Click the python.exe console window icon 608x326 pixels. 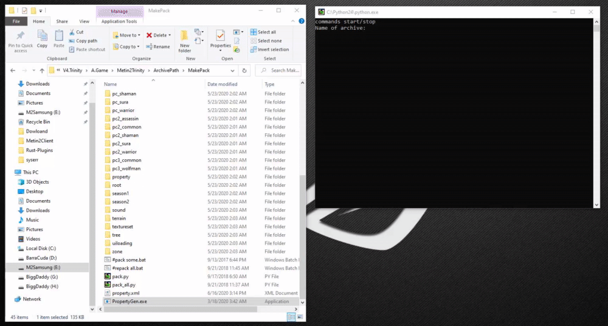tap(321, 12)
